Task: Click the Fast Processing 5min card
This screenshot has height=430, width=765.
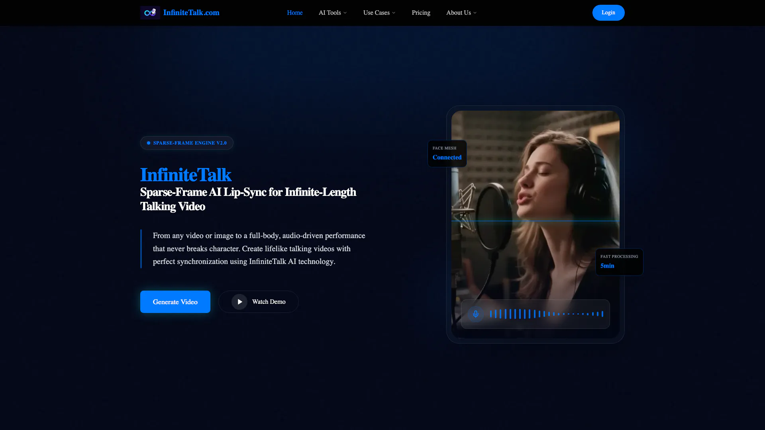Action: tap(619, 262)
